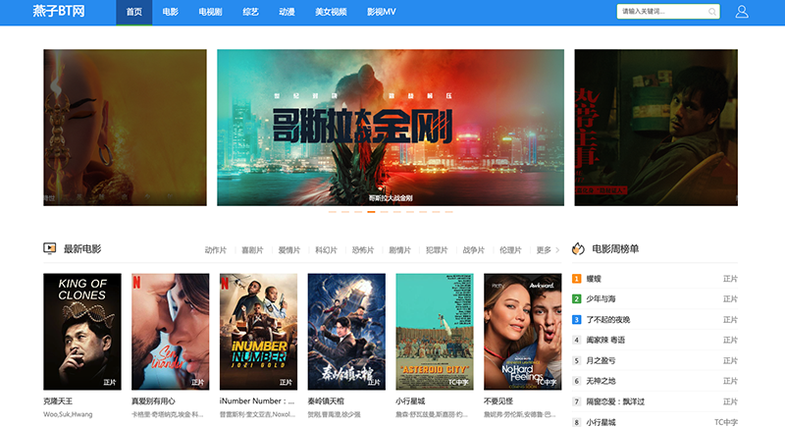Open the left carousel banner with golden statue
785x427 pixels.
[x=125, y=128]
